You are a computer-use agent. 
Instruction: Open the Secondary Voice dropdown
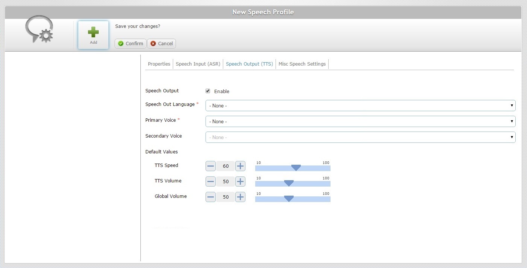360,137
